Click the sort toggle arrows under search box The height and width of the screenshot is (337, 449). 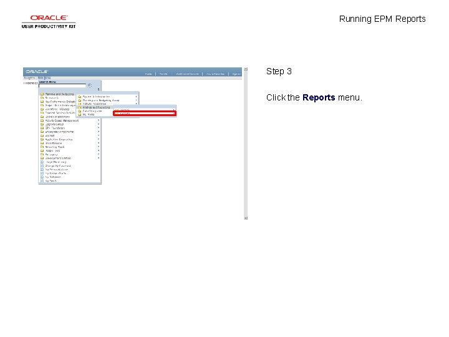(99, 89)
